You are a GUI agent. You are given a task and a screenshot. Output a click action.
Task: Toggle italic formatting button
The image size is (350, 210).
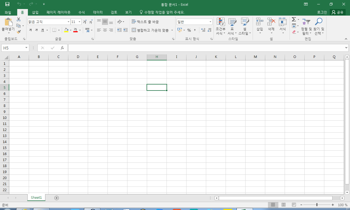click(36, 30)
